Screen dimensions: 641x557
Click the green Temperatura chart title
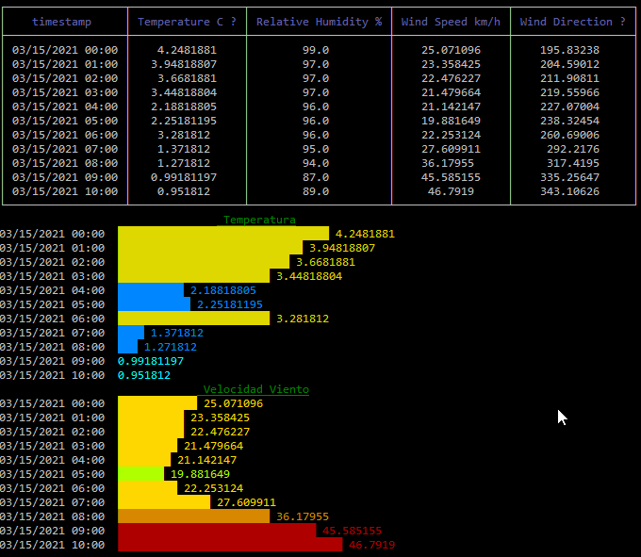[259, 220]
